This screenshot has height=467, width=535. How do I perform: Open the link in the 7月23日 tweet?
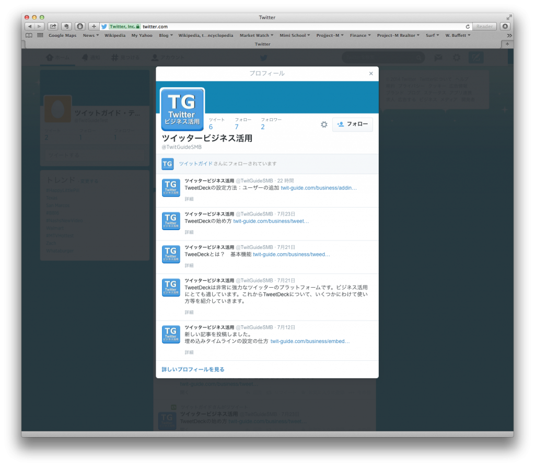point(271,221)
